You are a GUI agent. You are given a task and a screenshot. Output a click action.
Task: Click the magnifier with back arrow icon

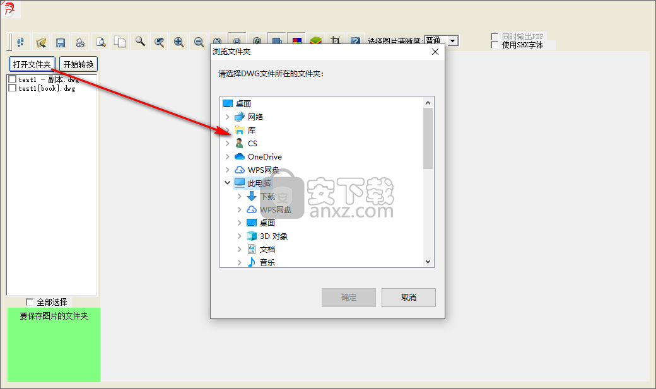[x=160, y=42]
